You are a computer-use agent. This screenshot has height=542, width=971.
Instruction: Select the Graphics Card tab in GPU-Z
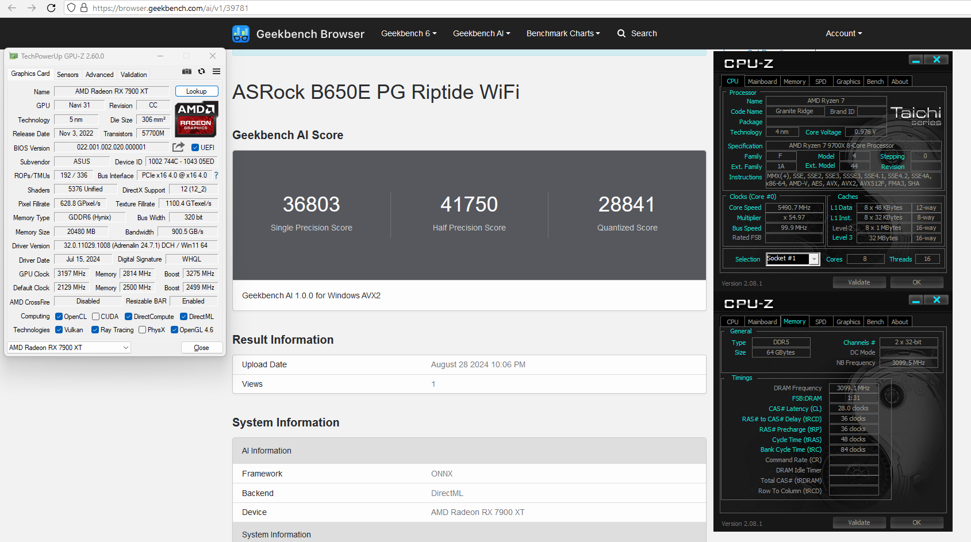click(x=30, y=74)
